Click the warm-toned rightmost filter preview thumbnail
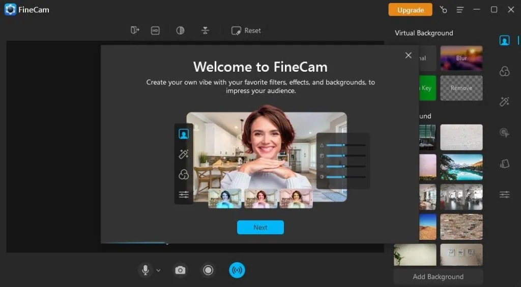Screen dimensions: 521x287 296,199
